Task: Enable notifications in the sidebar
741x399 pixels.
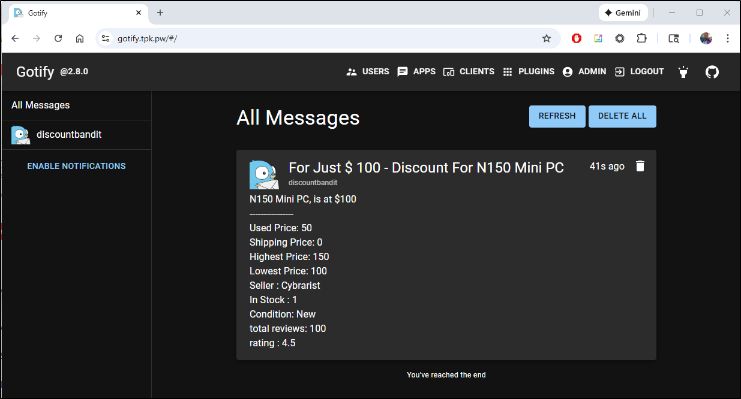Action: click(x=76, y=166)
